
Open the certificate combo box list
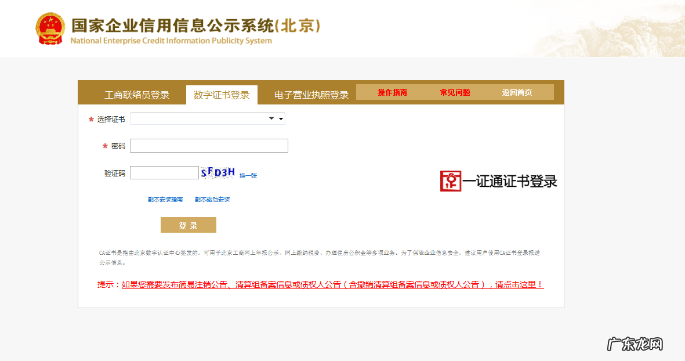click(x=270, y=118)
